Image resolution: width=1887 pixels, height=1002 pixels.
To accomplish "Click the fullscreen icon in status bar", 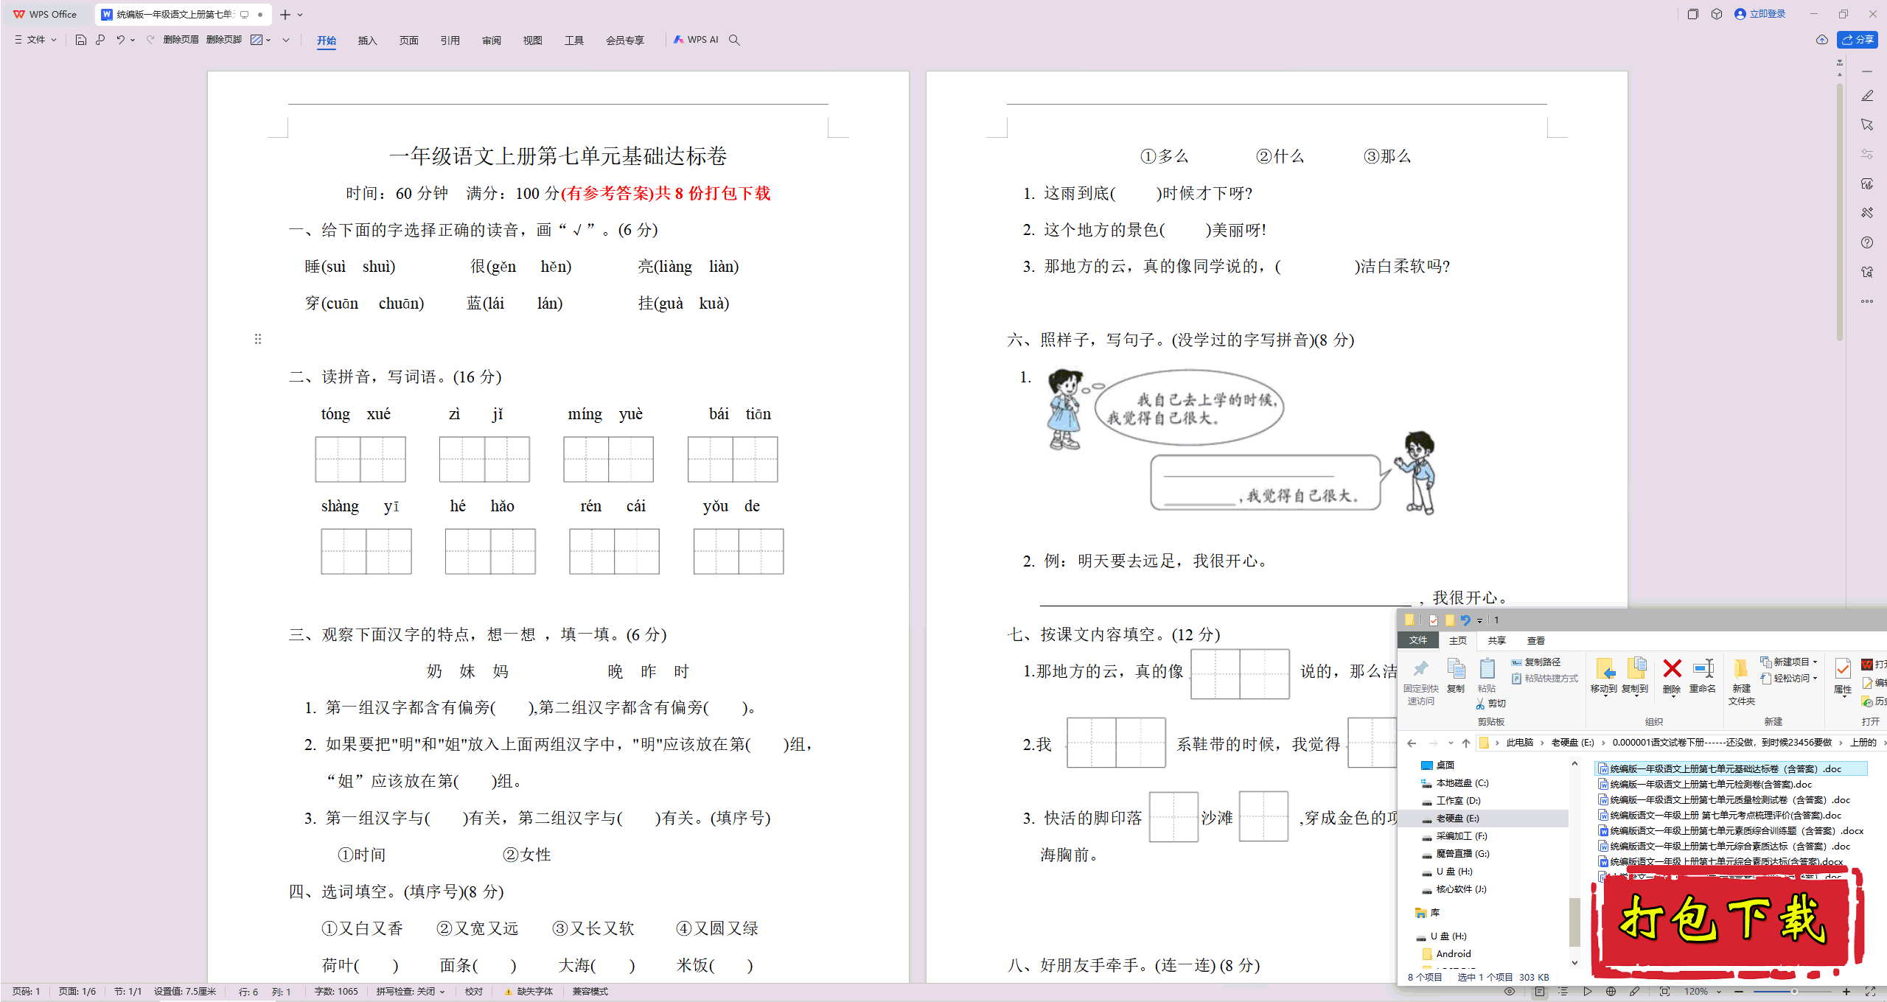I will 1870,992.
